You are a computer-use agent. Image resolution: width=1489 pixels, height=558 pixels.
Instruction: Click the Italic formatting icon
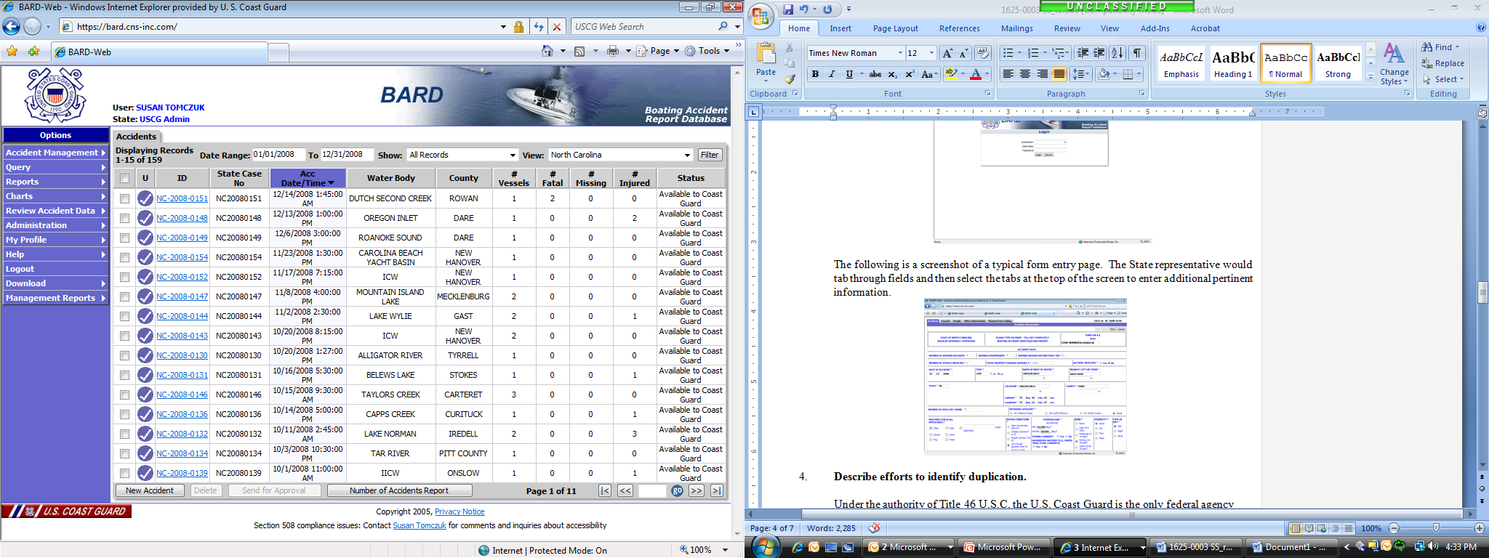[x=832, y=74]
